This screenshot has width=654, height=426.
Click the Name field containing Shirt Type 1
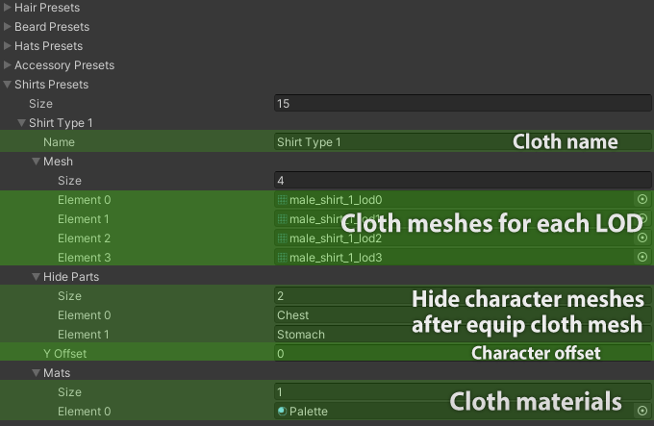pos(385,141)
